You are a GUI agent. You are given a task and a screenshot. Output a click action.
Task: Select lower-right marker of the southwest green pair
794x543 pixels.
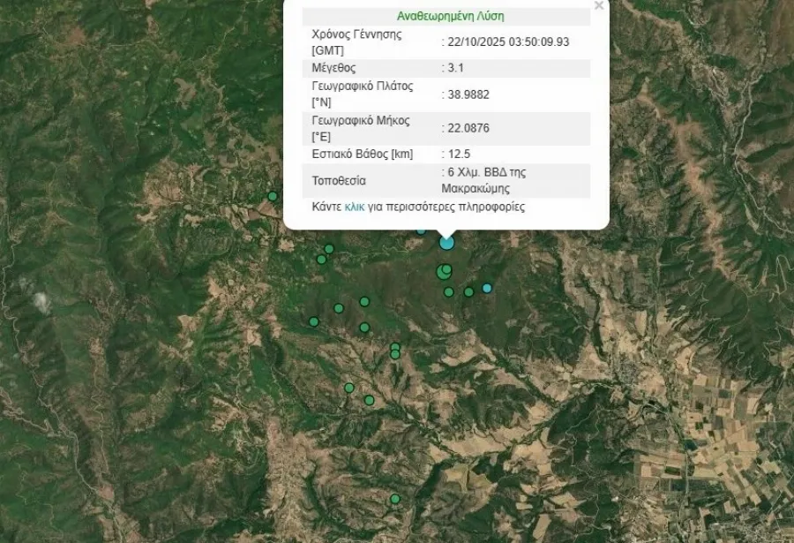pos(369,400)
